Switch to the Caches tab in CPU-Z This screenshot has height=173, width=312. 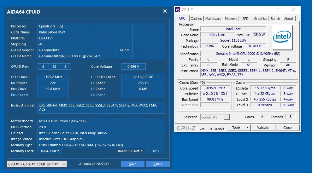coord(196,19)
